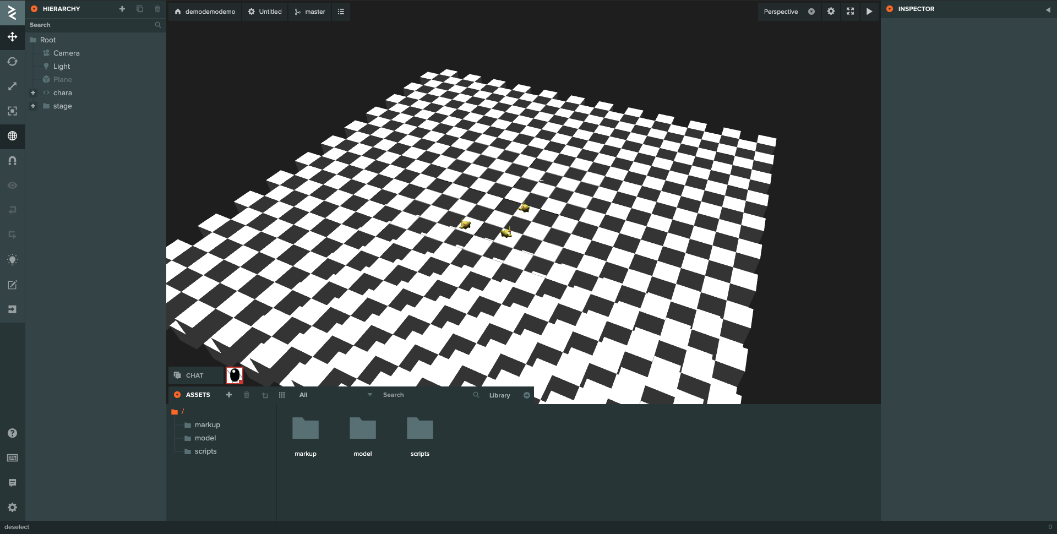Screen dimensions: 1057x534
Task: Switch world/local space with globe icon
Action: [12, 137]
